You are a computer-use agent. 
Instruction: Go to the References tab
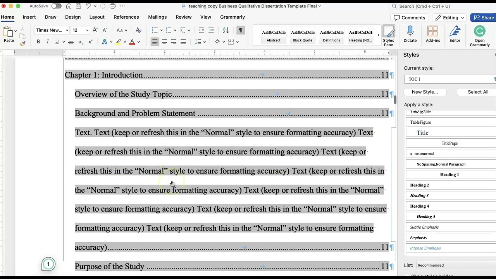[x=126, y=17]
